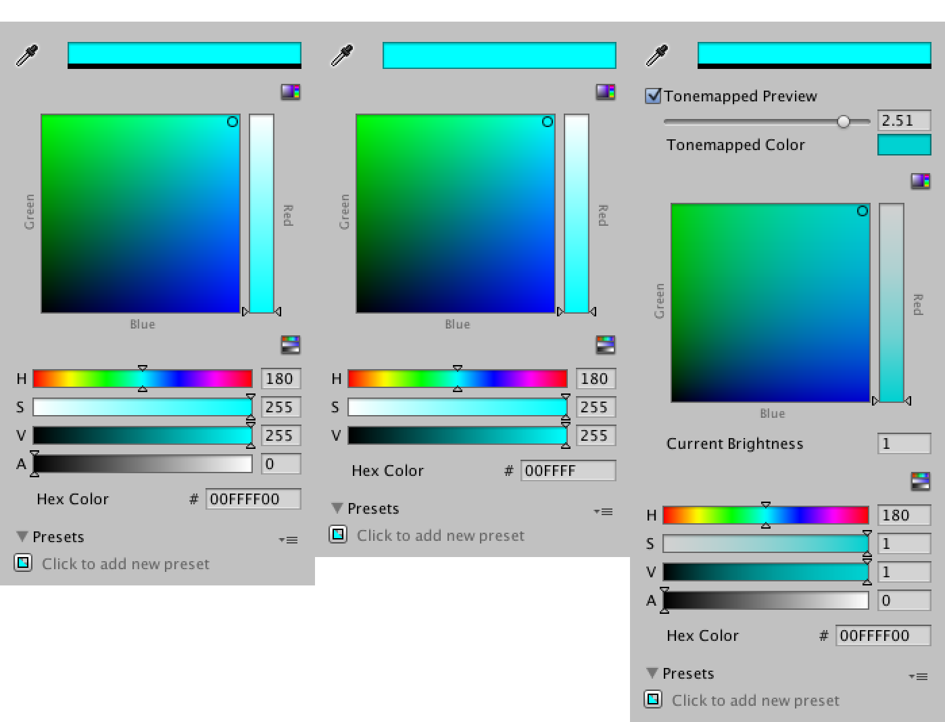Viewport: 945px width, 722px height.
Task: Click the Tonemapped Color swatch
Action: [x=904, y=145]
